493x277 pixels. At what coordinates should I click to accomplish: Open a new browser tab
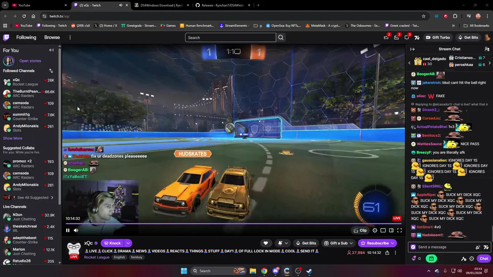click(258, 5)
